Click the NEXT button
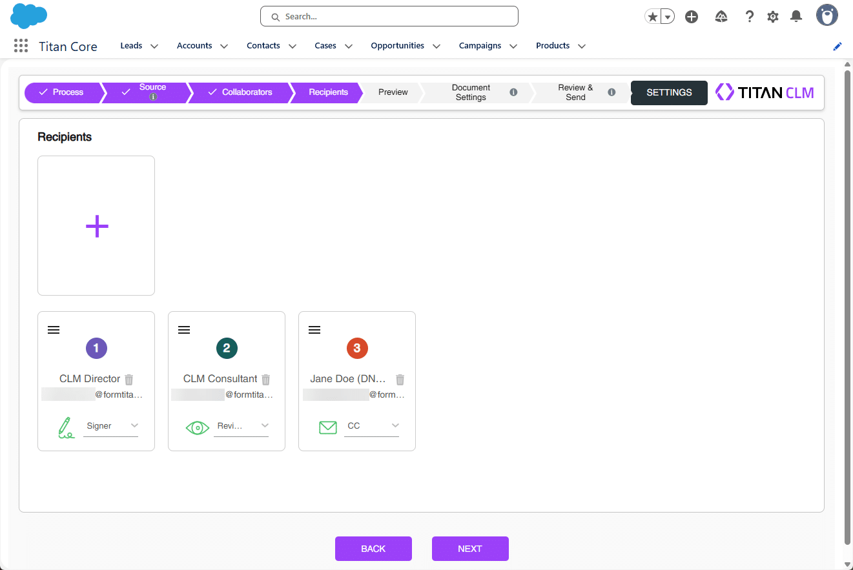853x570 pixels. [x=470, y=549]
